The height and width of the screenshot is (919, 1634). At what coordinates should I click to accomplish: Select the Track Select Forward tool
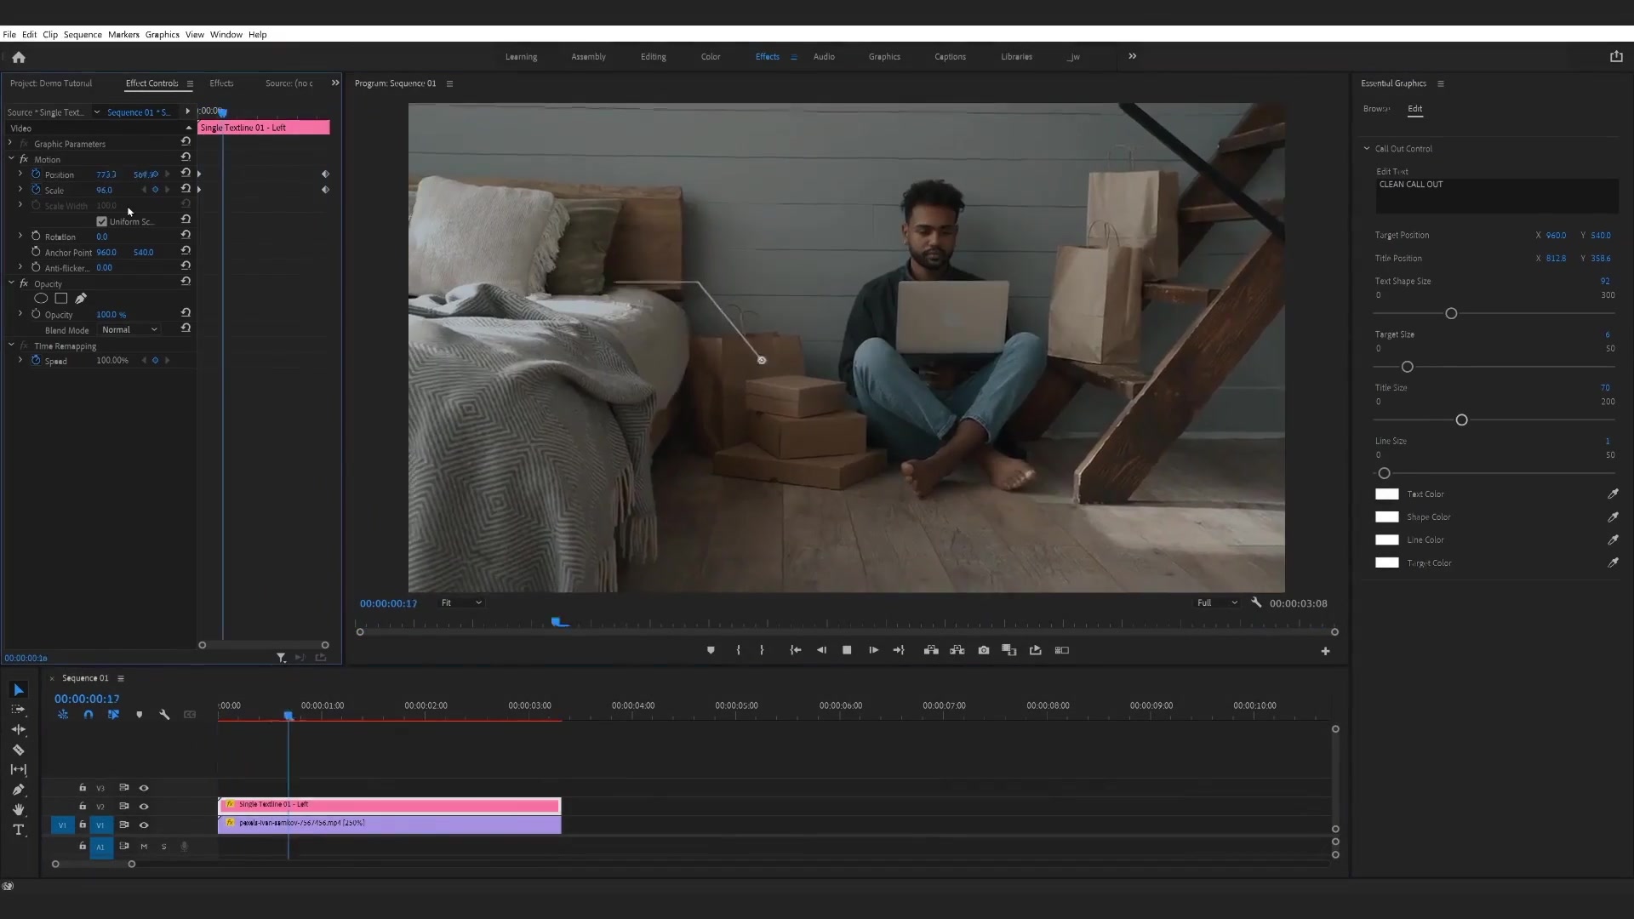pyautogui.click(x=19, y=710)
